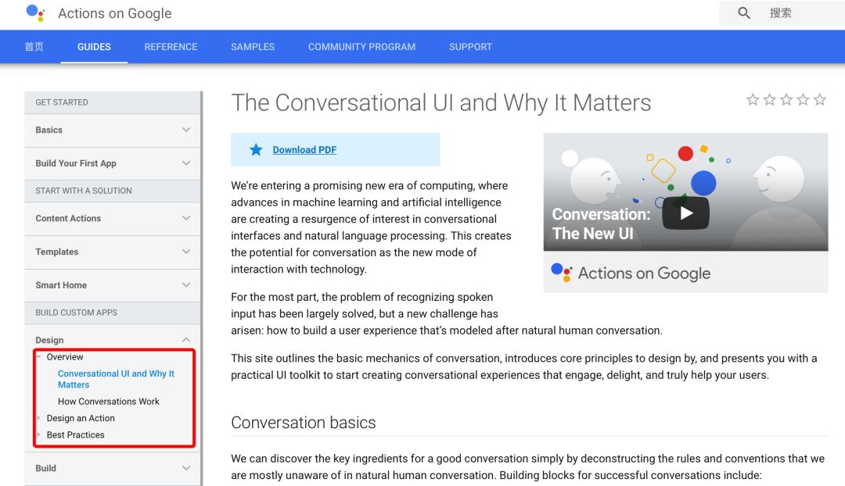Expand Build Your First App chevron
The height and width of the screenshot is (486, 845).
tap(186, 163)
